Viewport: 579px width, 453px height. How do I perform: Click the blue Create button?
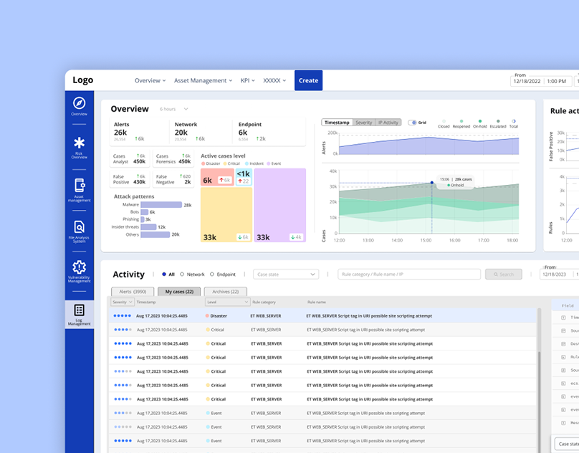[x=308, y=80]
